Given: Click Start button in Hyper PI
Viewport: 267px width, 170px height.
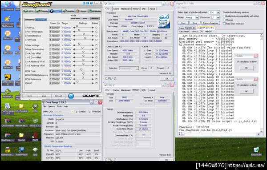Looking at the screenshot, I should (183, 23).
